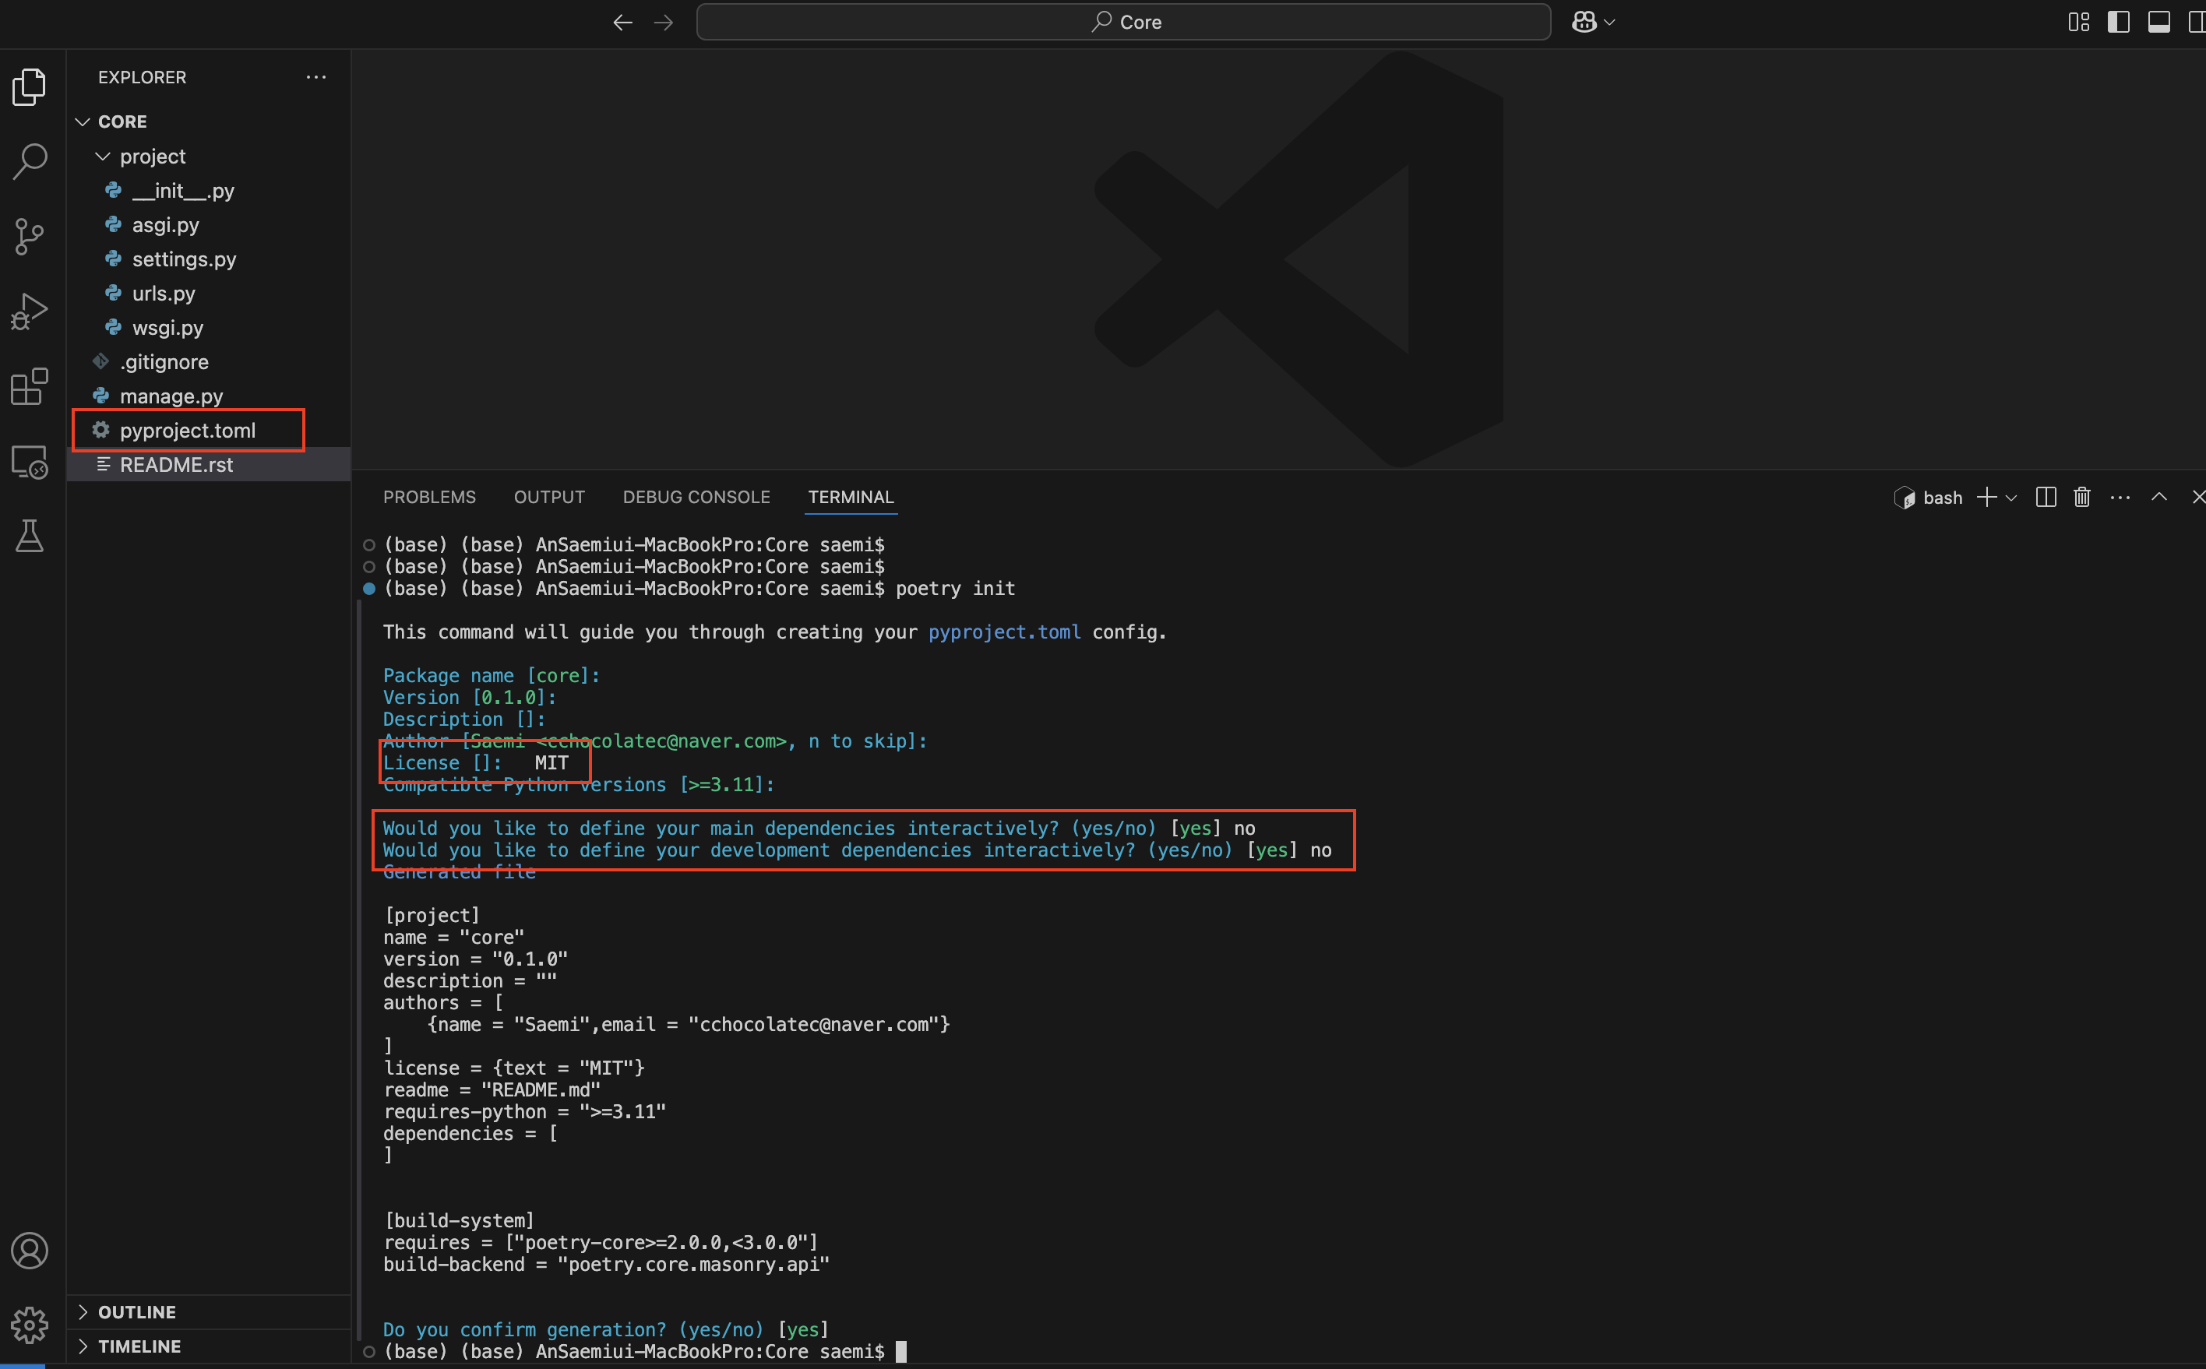
Task: Open the Search view in activity bar
Action: click(x=30, y=161)
